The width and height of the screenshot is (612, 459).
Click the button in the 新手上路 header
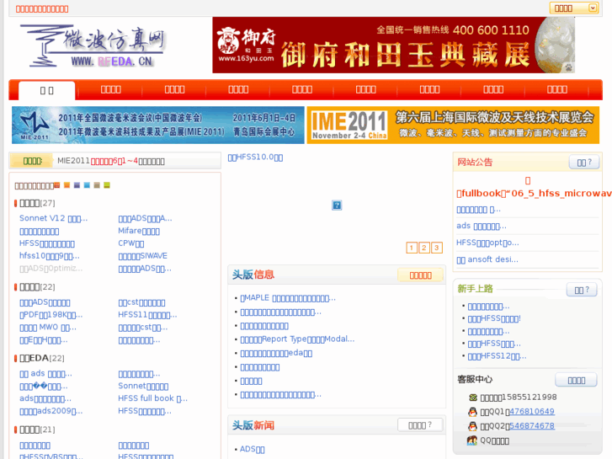click(582, 290)
